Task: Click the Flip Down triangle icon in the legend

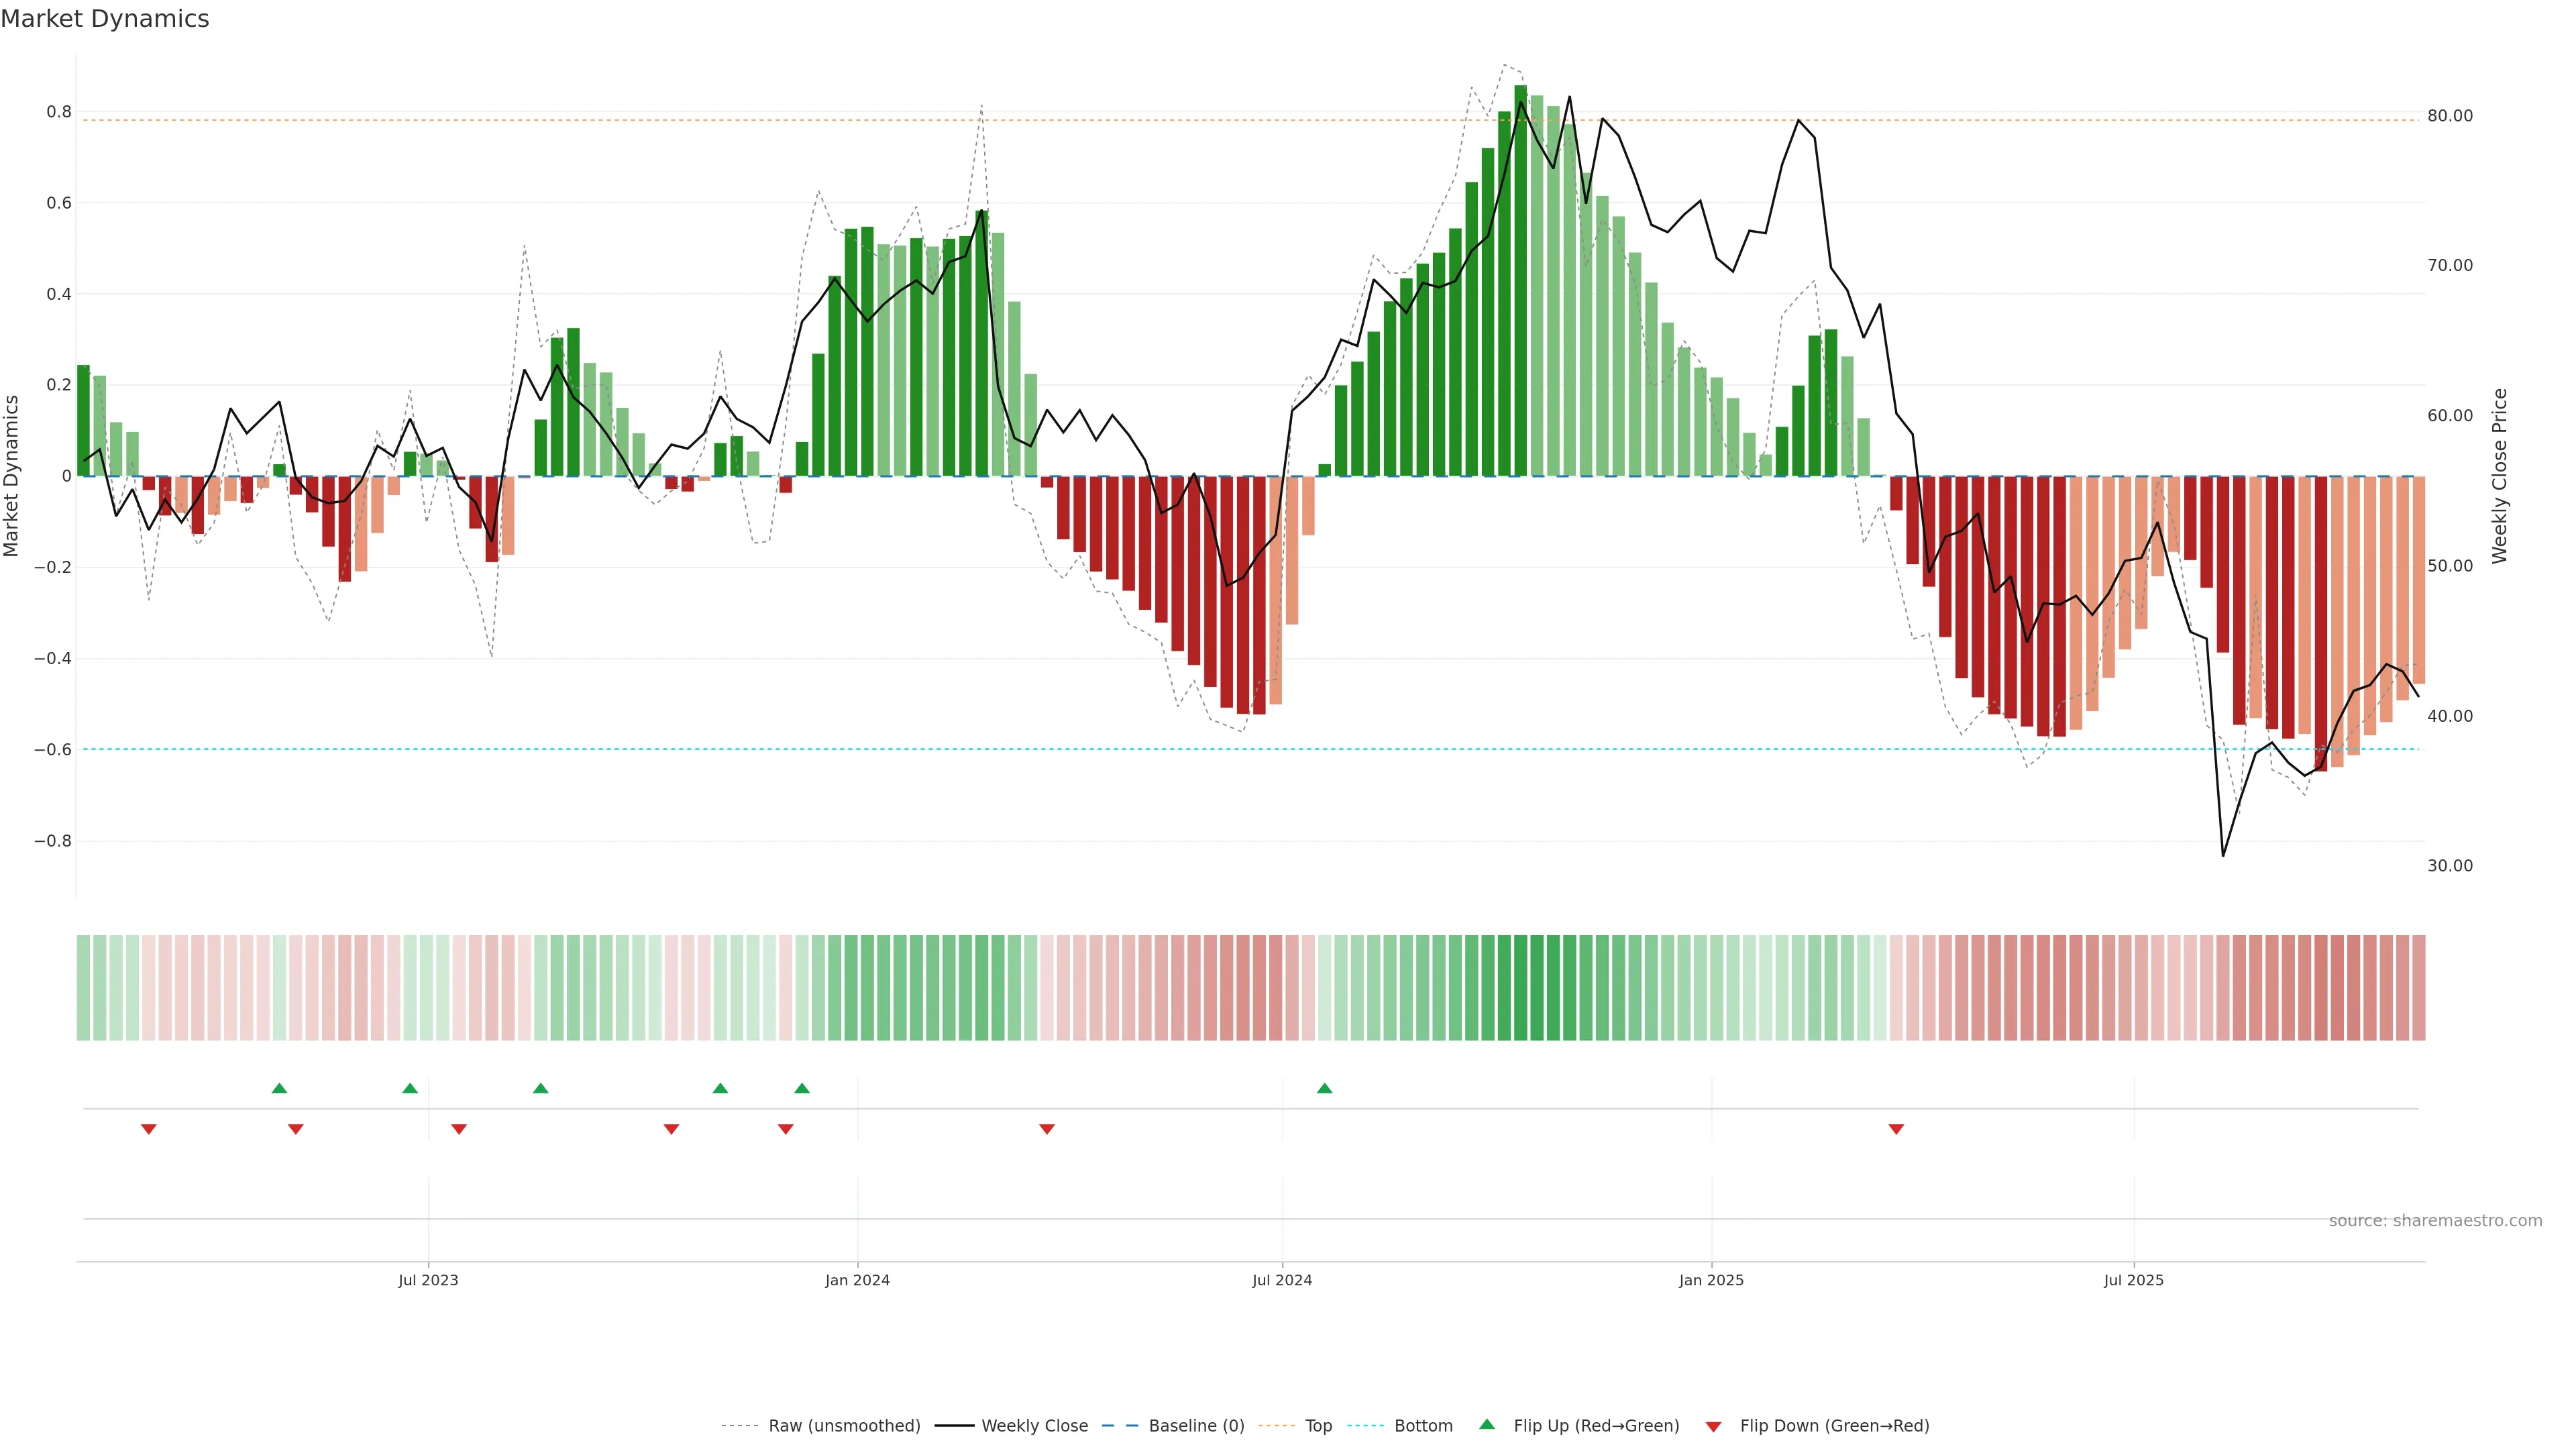Action: [x=1713, y=1426]
